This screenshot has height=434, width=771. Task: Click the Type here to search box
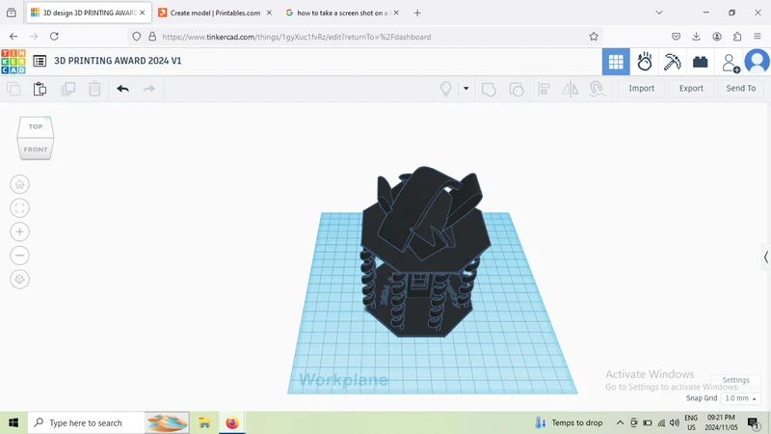(x=108, y=422)
